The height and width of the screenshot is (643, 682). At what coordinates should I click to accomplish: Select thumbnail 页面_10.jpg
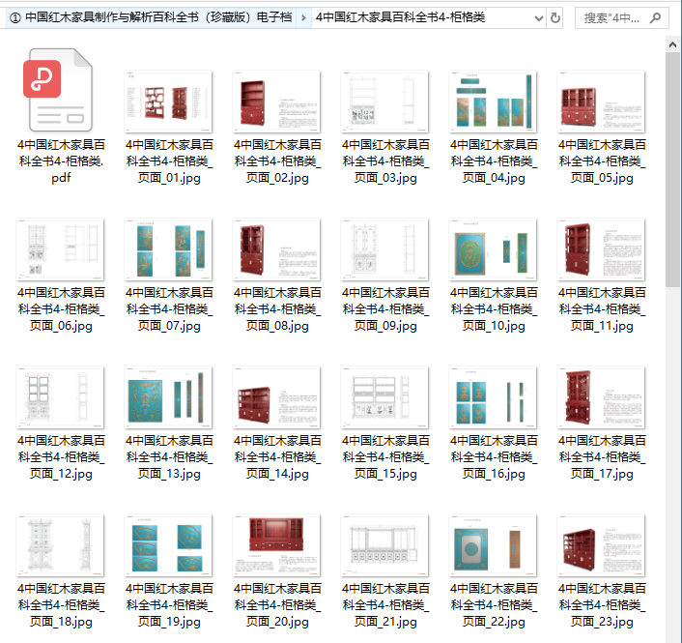click(x=494, y=249)
